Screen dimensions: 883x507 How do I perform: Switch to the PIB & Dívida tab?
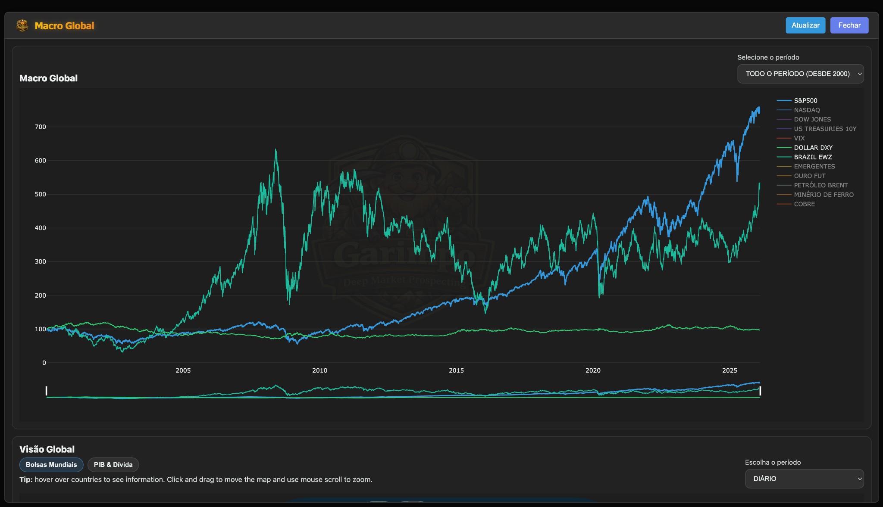point(113,464)
